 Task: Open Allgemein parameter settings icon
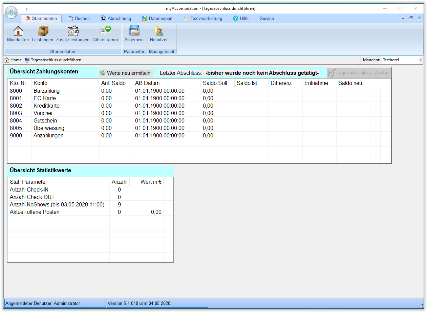(134, 31)
